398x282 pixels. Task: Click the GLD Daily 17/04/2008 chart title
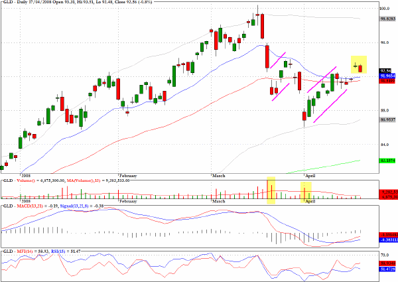point(78,2)
